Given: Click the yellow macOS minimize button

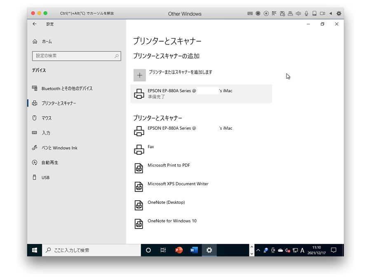Looking at the screenshot, I should coord(39,13).
